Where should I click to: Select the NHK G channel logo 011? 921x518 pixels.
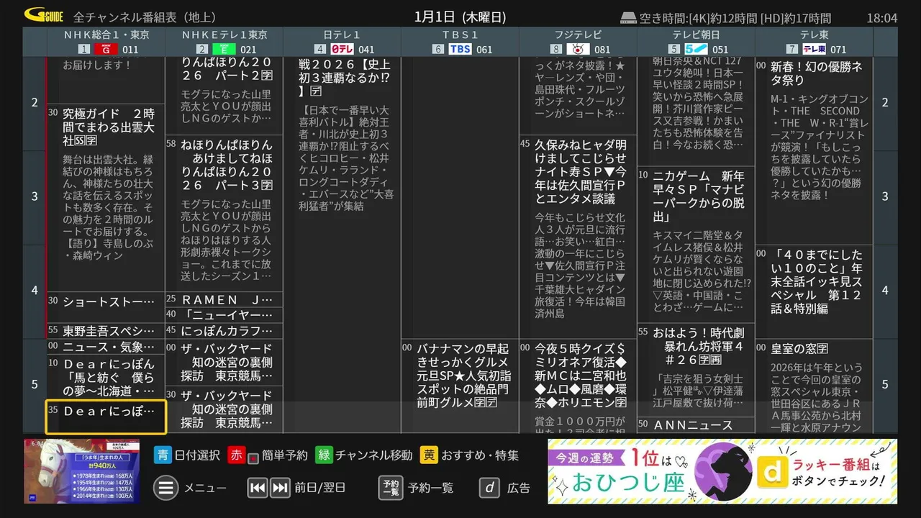pos(106,49)
